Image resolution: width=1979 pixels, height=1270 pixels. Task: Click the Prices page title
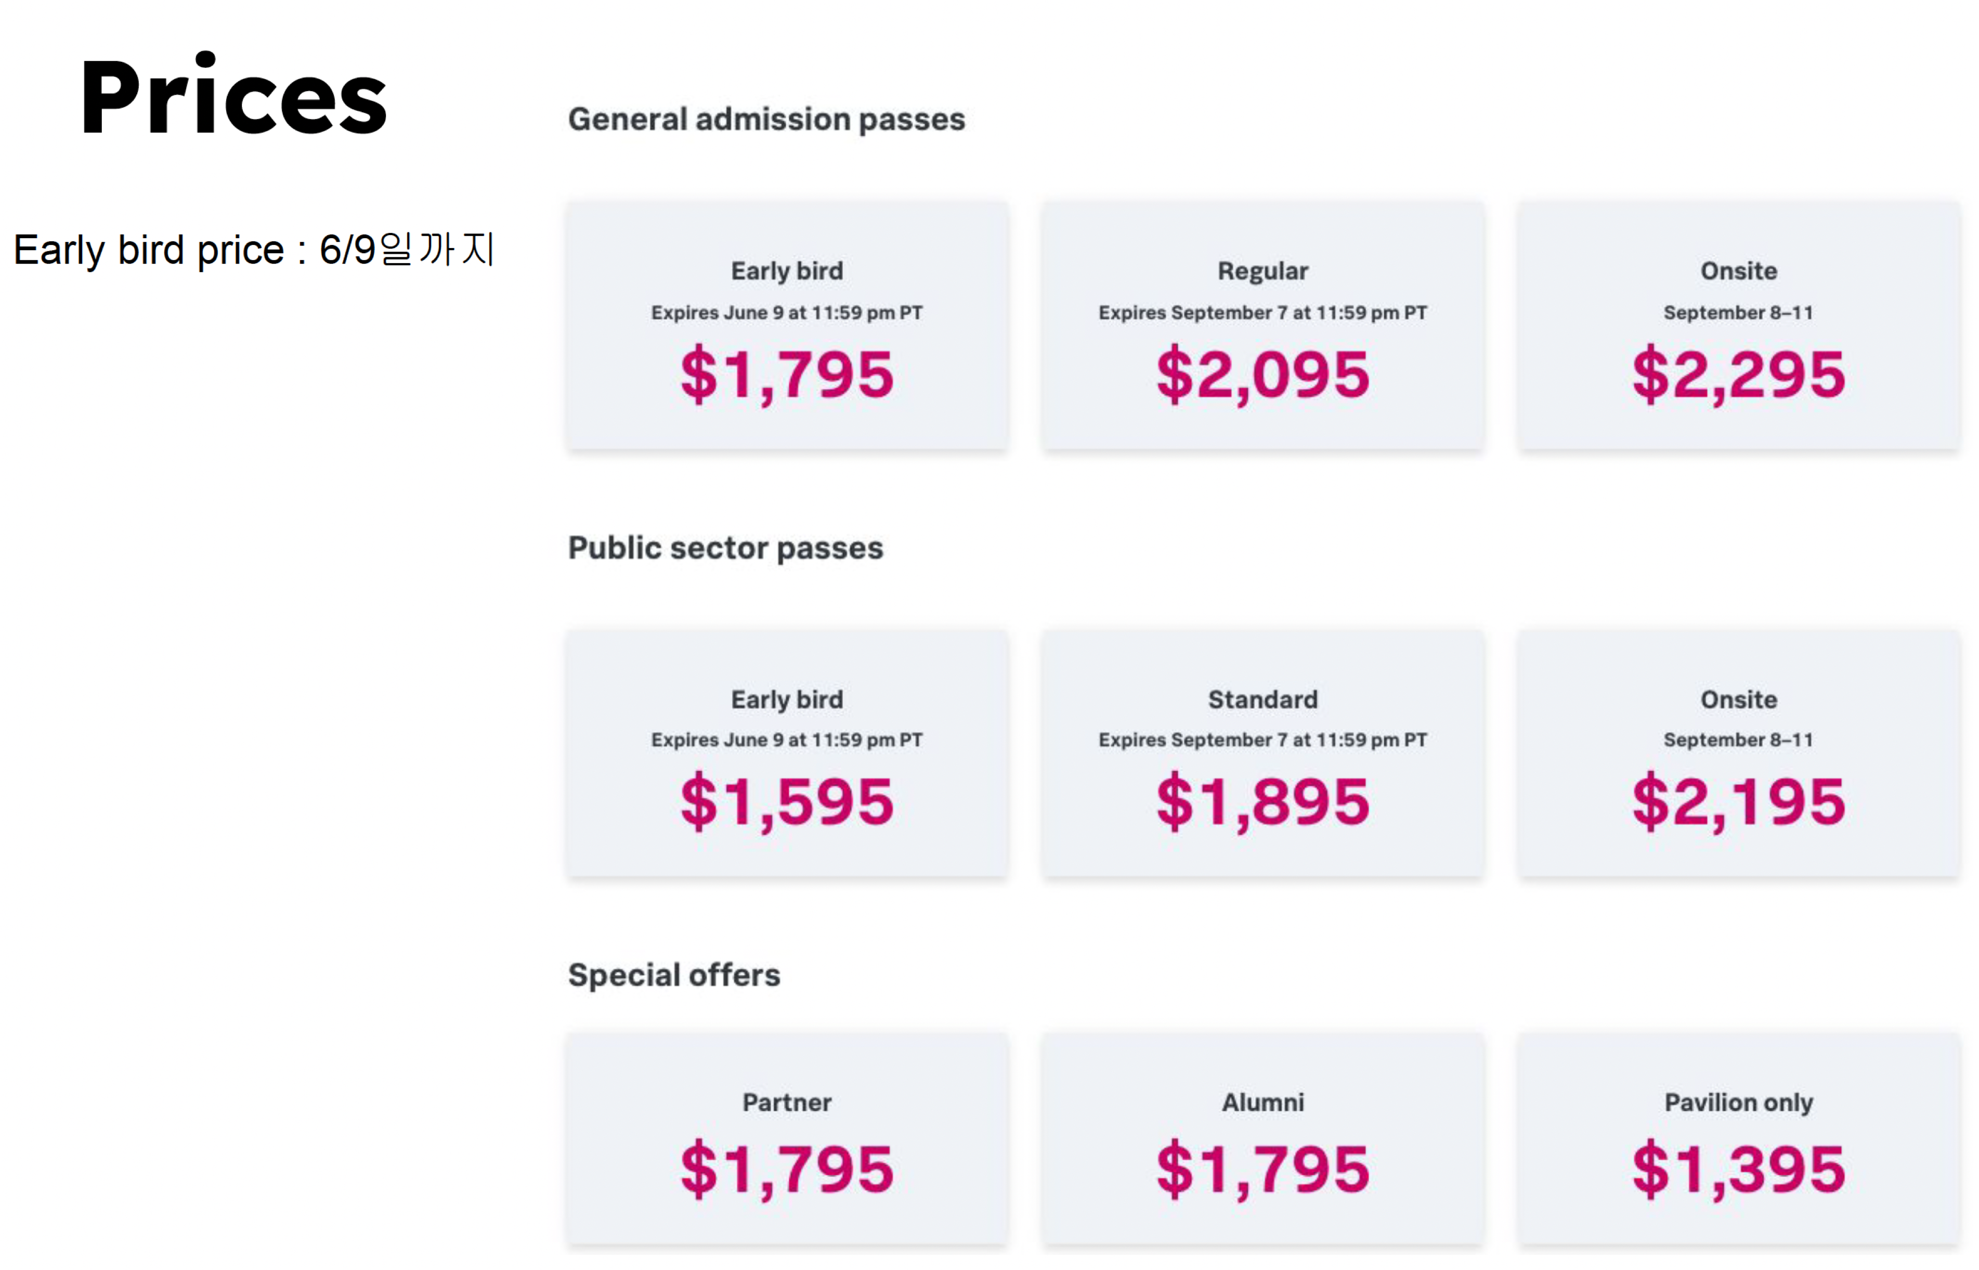click(x=233, y=97)
